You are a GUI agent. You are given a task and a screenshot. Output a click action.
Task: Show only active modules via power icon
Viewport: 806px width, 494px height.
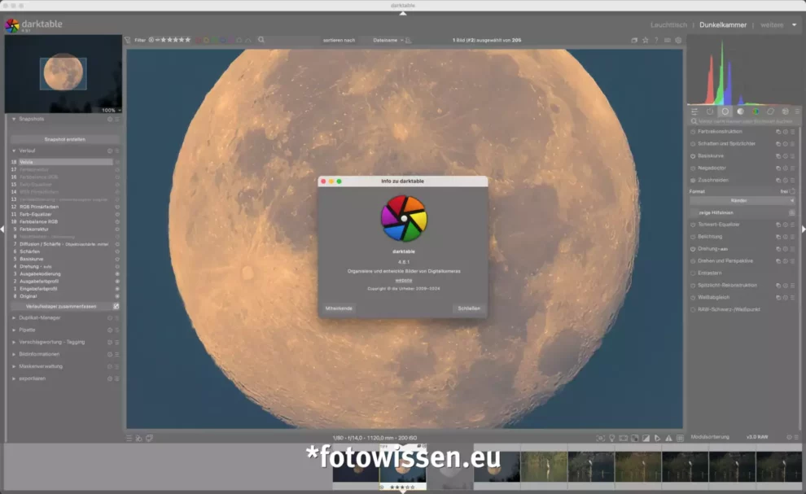[x=710, y=111]
